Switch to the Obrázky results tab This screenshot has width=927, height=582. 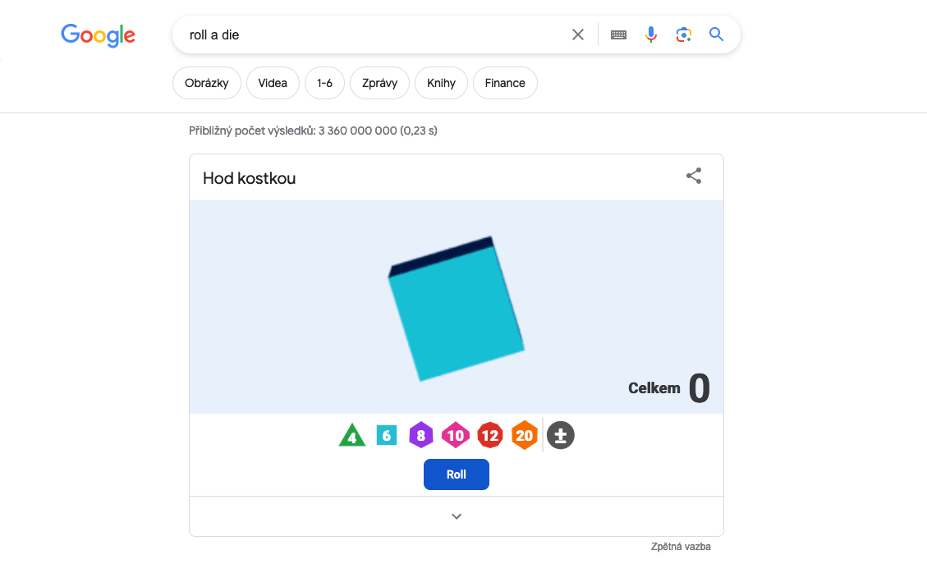(207, 83)
